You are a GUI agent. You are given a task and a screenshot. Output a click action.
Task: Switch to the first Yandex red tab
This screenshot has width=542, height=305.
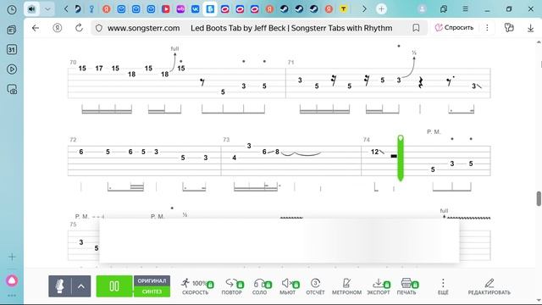[x=107, y=9]
